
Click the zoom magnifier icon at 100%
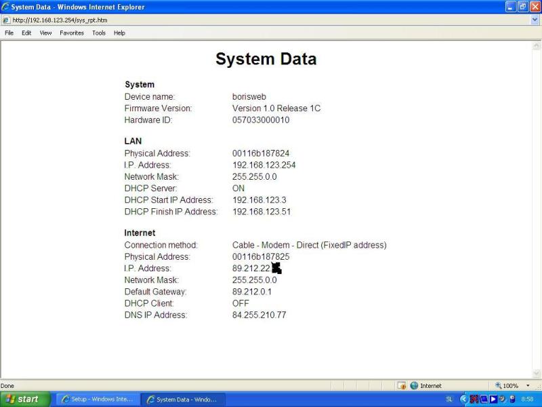[x=499, y=385]
